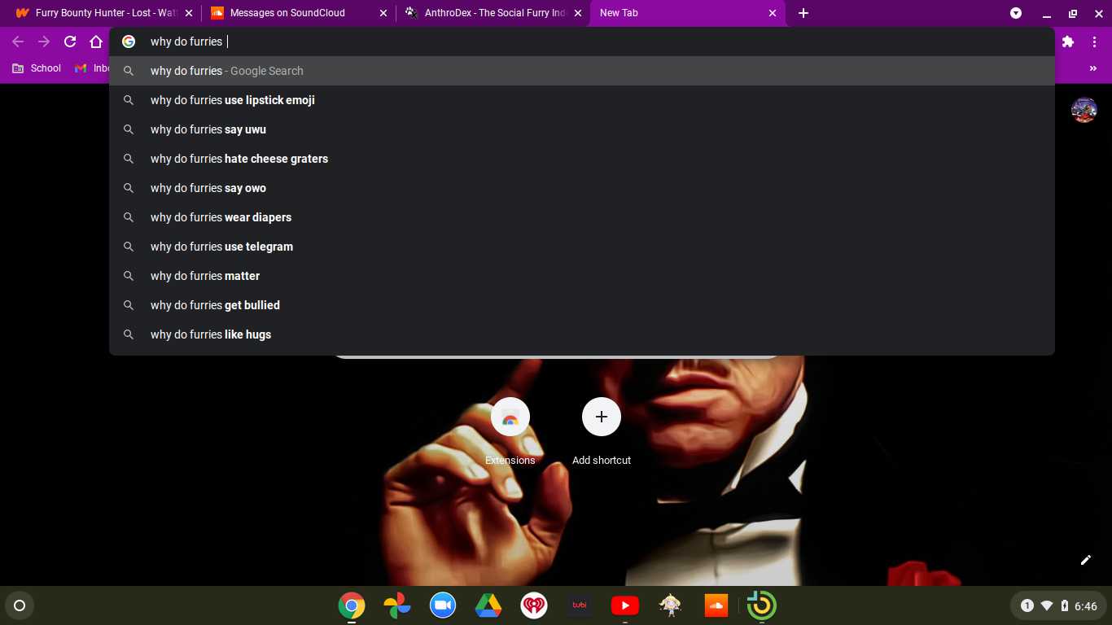
Task: Open the clock showing 6:46
Action: pos(1086,605)
